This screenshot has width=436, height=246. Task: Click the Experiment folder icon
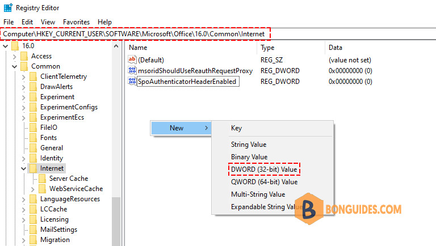[33, 97]
